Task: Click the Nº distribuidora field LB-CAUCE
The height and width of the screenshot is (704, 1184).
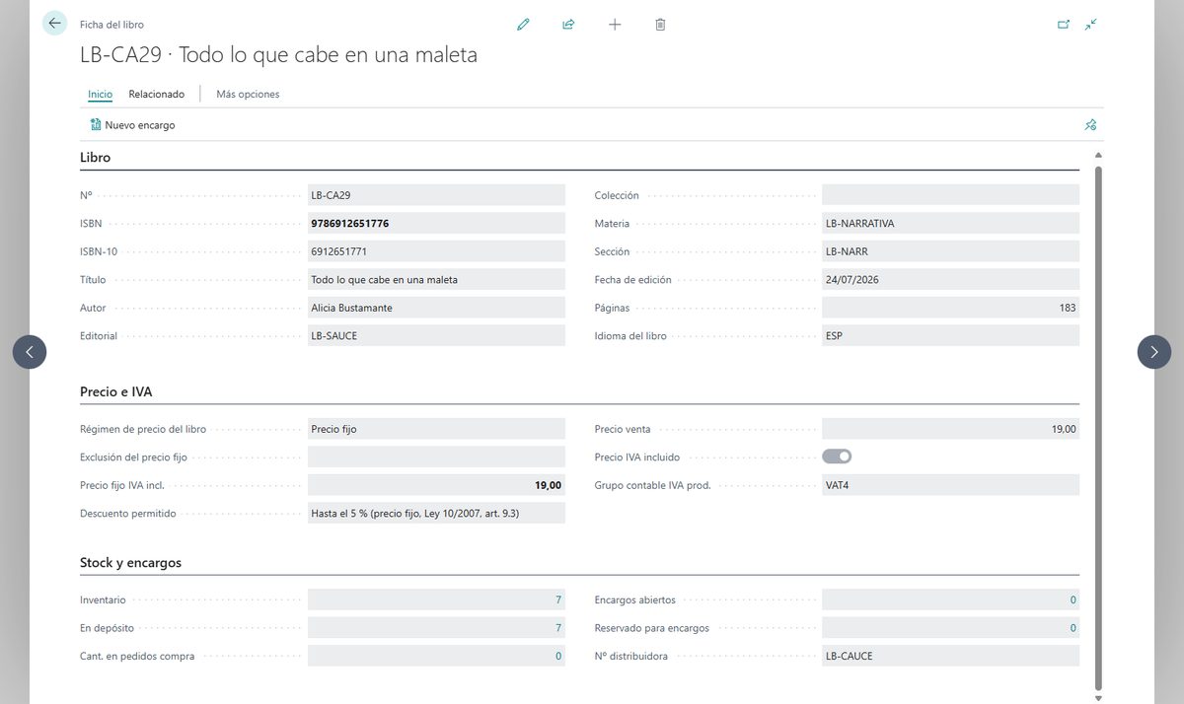Action: tap(950, 656)
